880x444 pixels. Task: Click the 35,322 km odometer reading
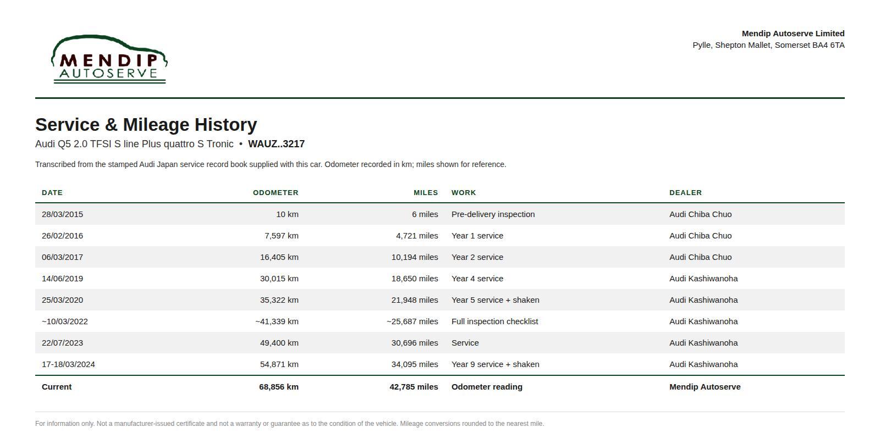(x=279, y=300)
